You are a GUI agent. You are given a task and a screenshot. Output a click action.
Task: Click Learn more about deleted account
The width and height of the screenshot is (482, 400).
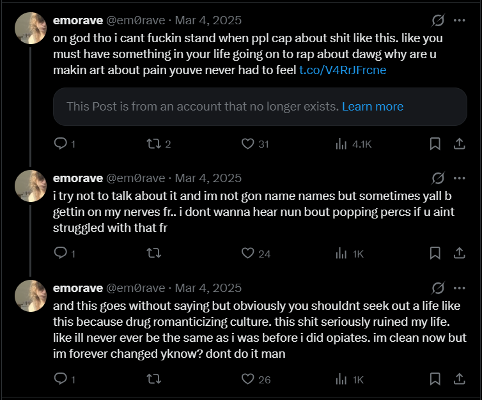[373, 107]
